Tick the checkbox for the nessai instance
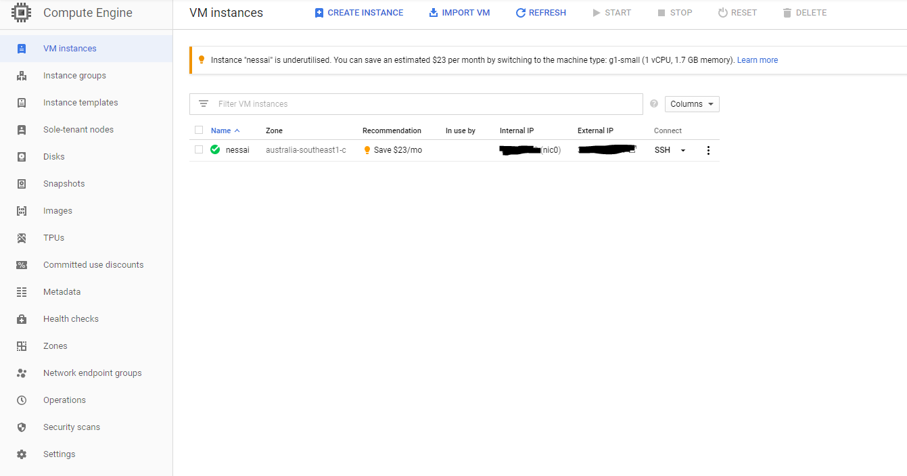 tap(199, 149)
